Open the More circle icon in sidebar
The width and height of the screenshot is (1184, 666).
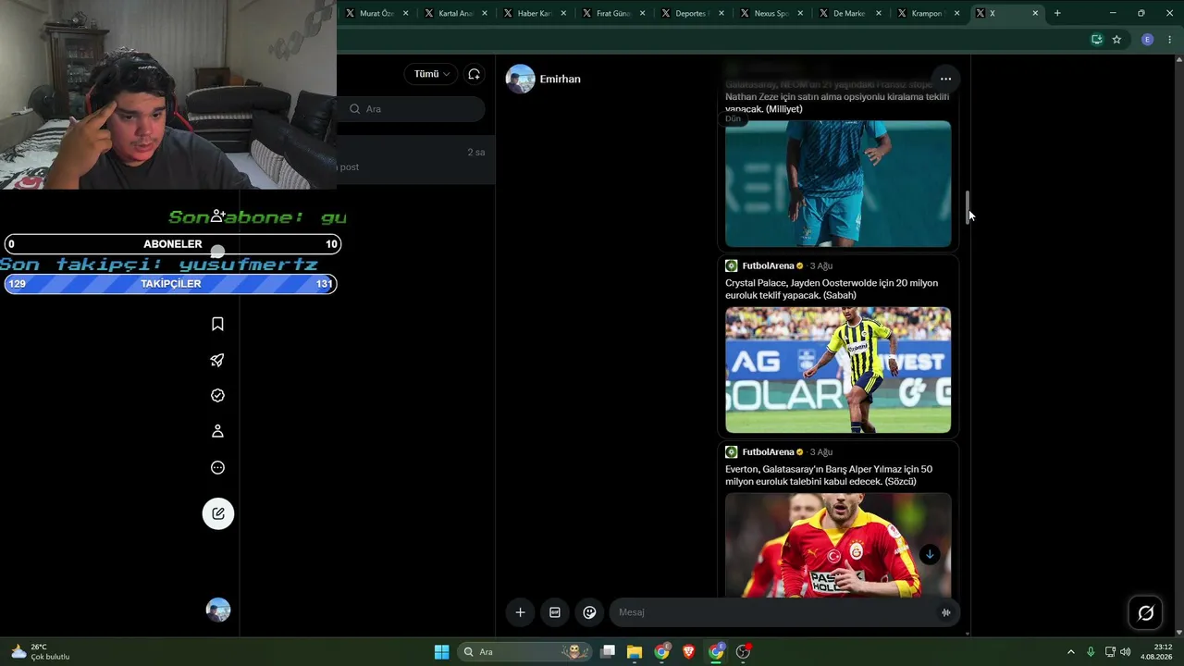(x=217, y=467)
